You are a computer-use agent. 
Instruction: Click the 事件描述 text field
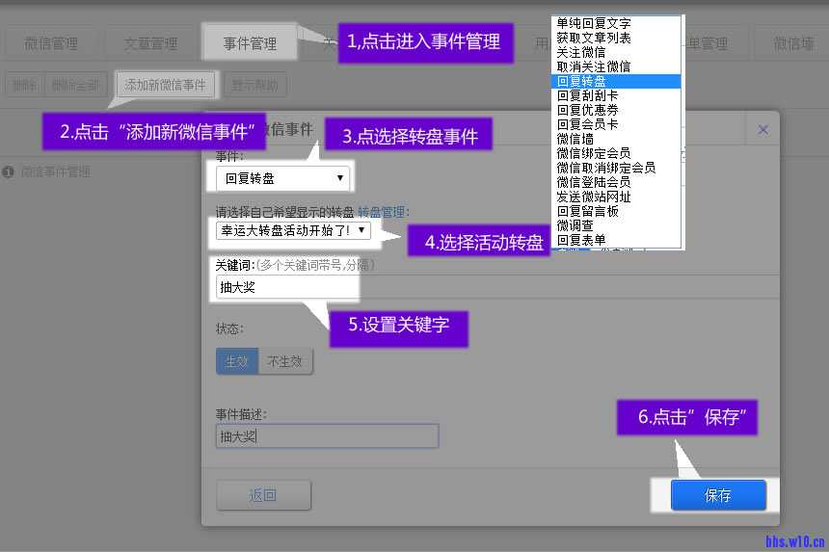327,436
